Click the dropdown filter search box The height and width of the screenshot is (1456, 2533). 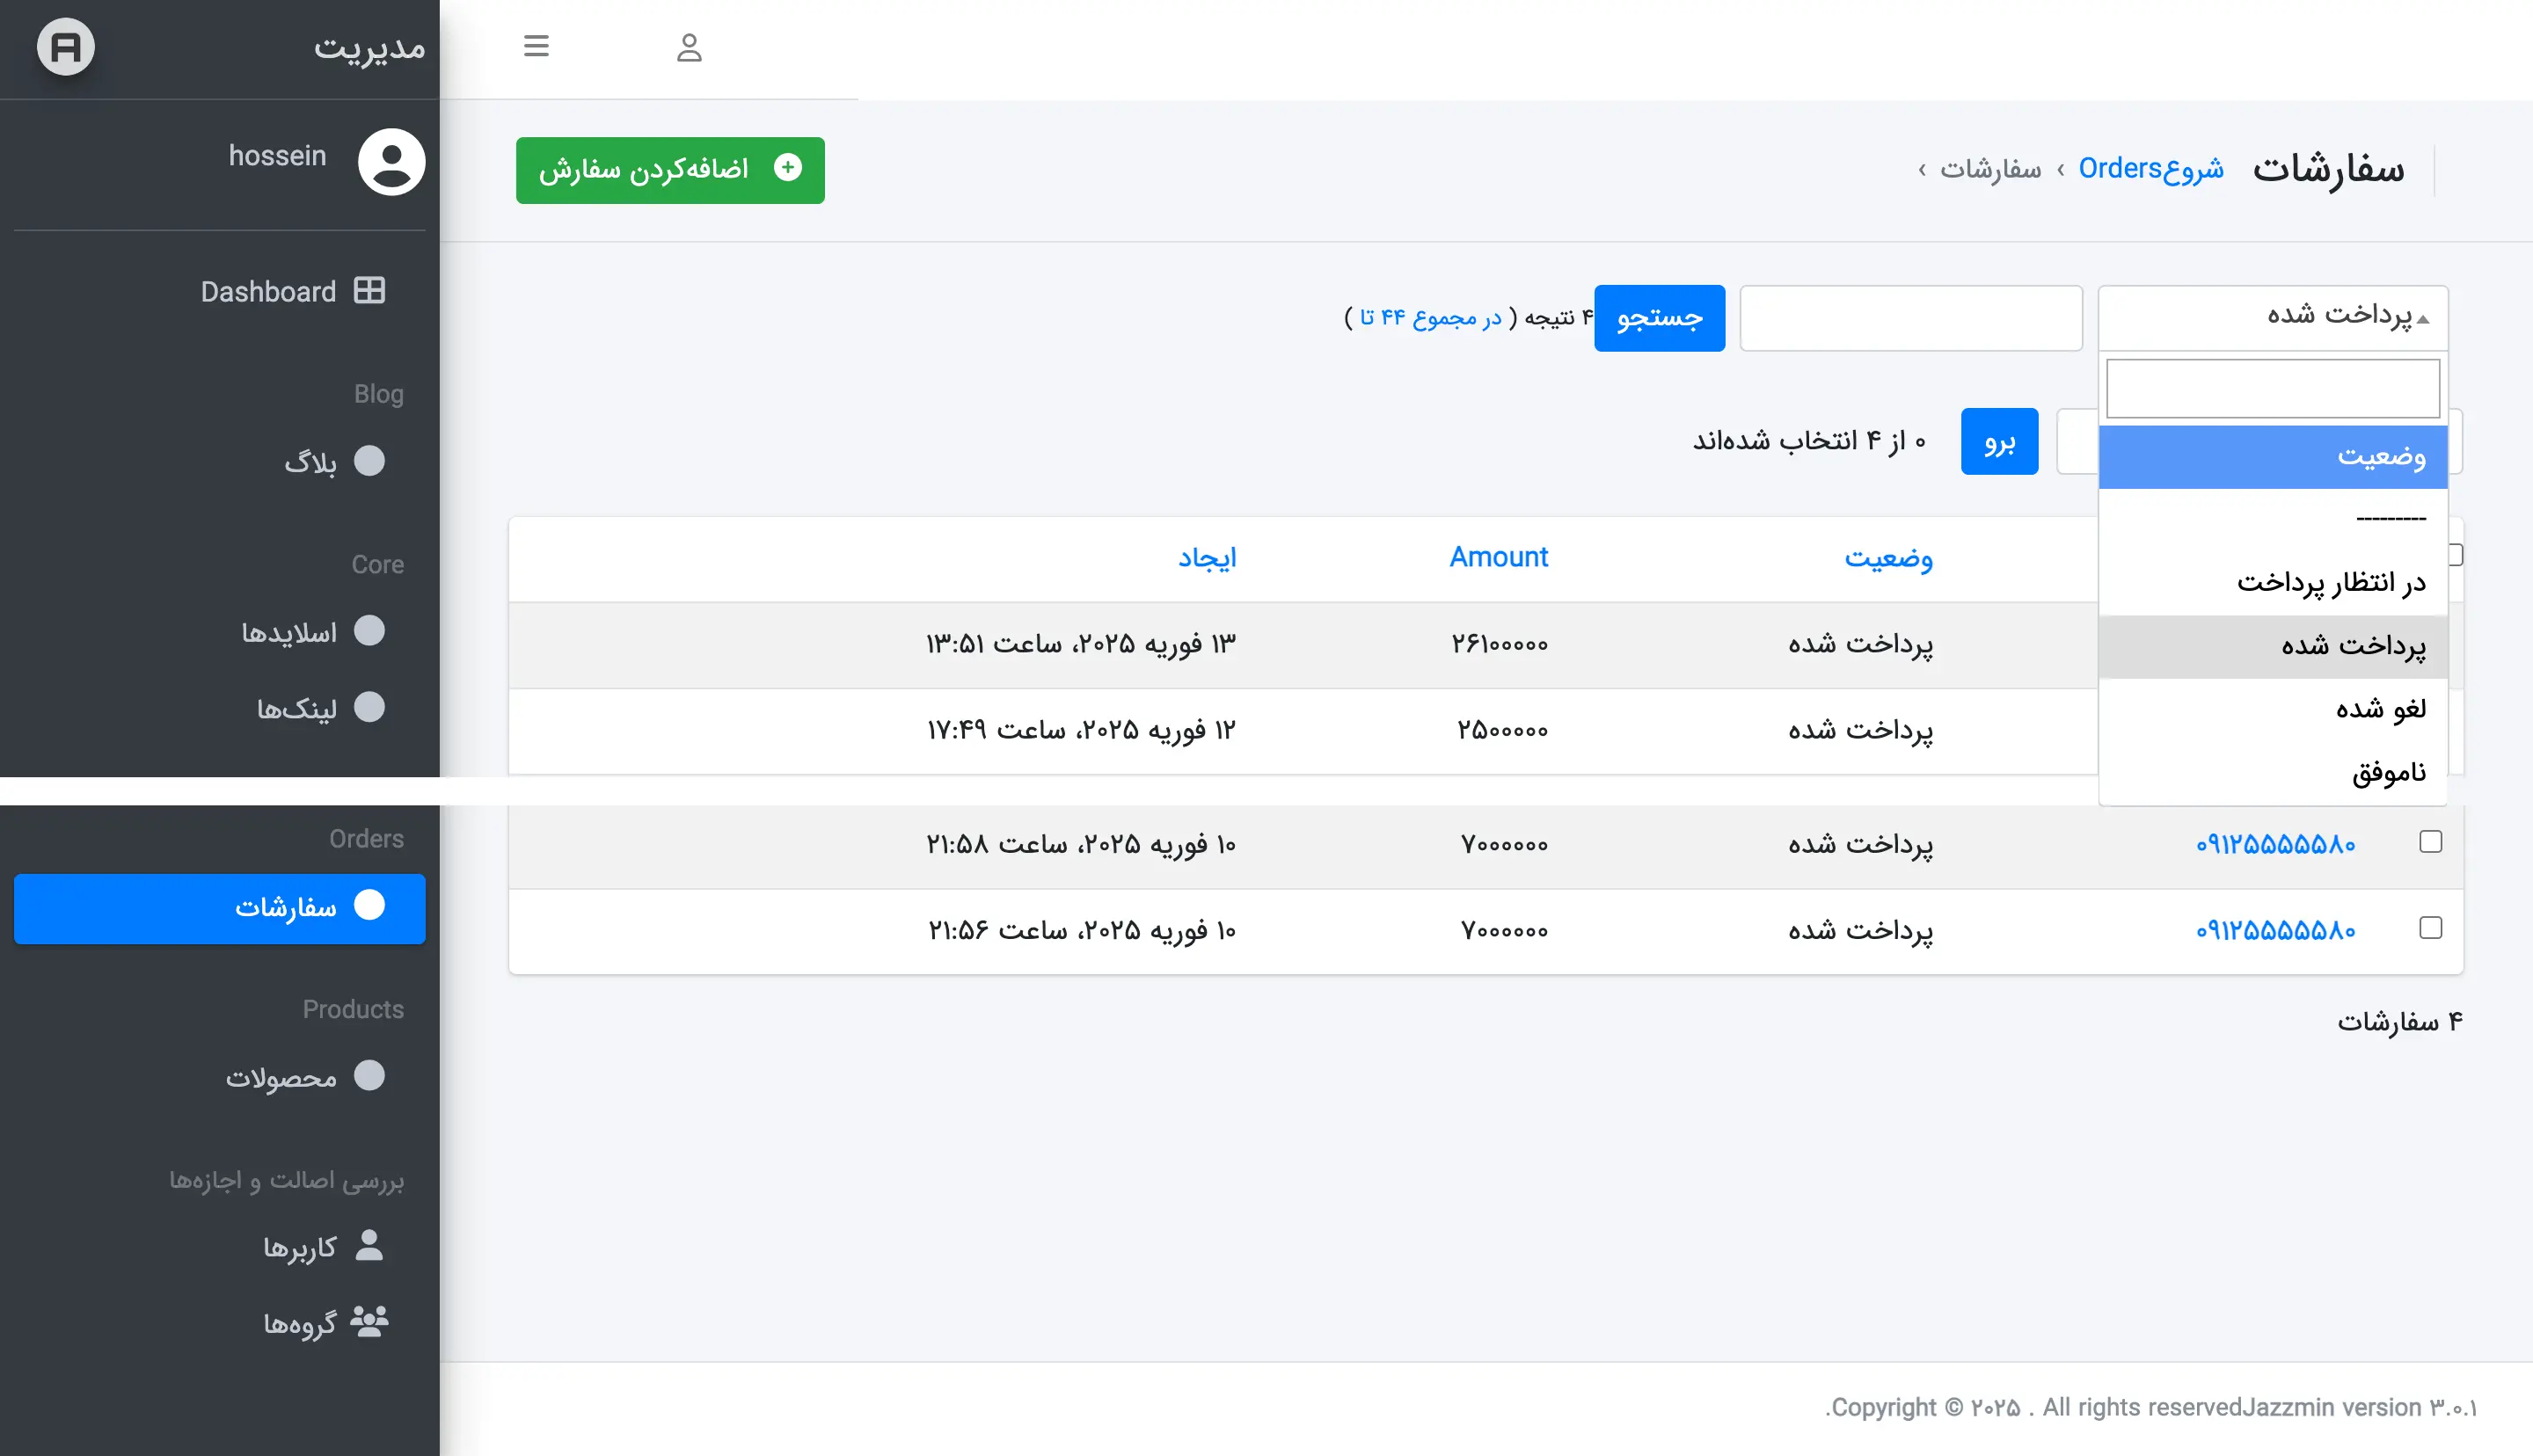tap(2272, 388)
